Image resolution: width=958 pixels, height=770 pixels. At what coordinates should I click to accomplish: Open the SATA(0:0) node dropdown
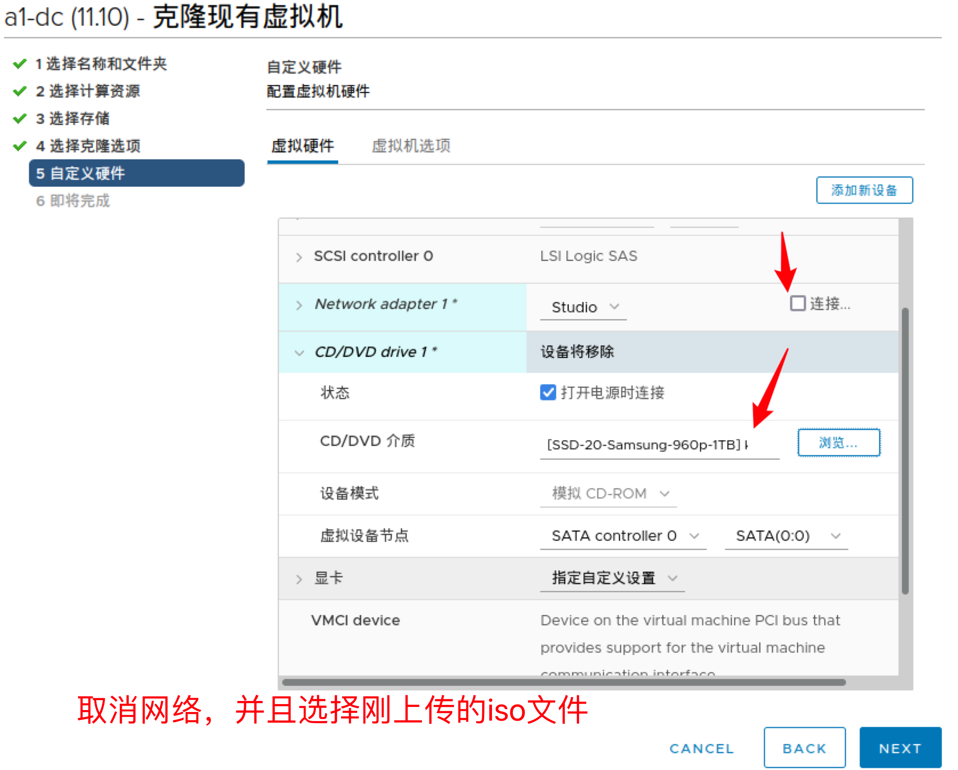tap(787, 536)
